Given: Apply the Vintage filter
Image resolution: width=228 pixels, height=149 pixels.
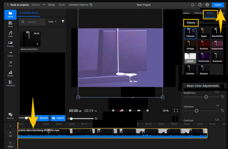Looking at the screenshot, I should pyautogui.click(x=190, y=46).
